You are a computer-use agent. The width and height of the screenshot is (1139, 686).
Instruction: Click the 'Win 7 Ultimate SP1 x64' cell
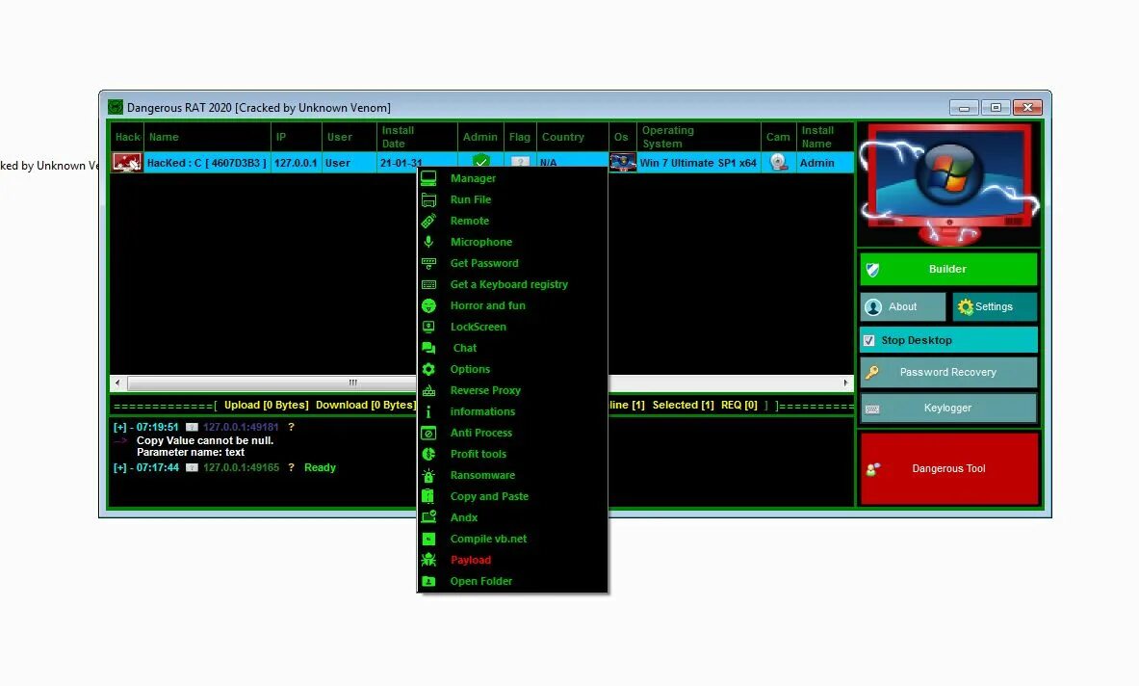698,163
